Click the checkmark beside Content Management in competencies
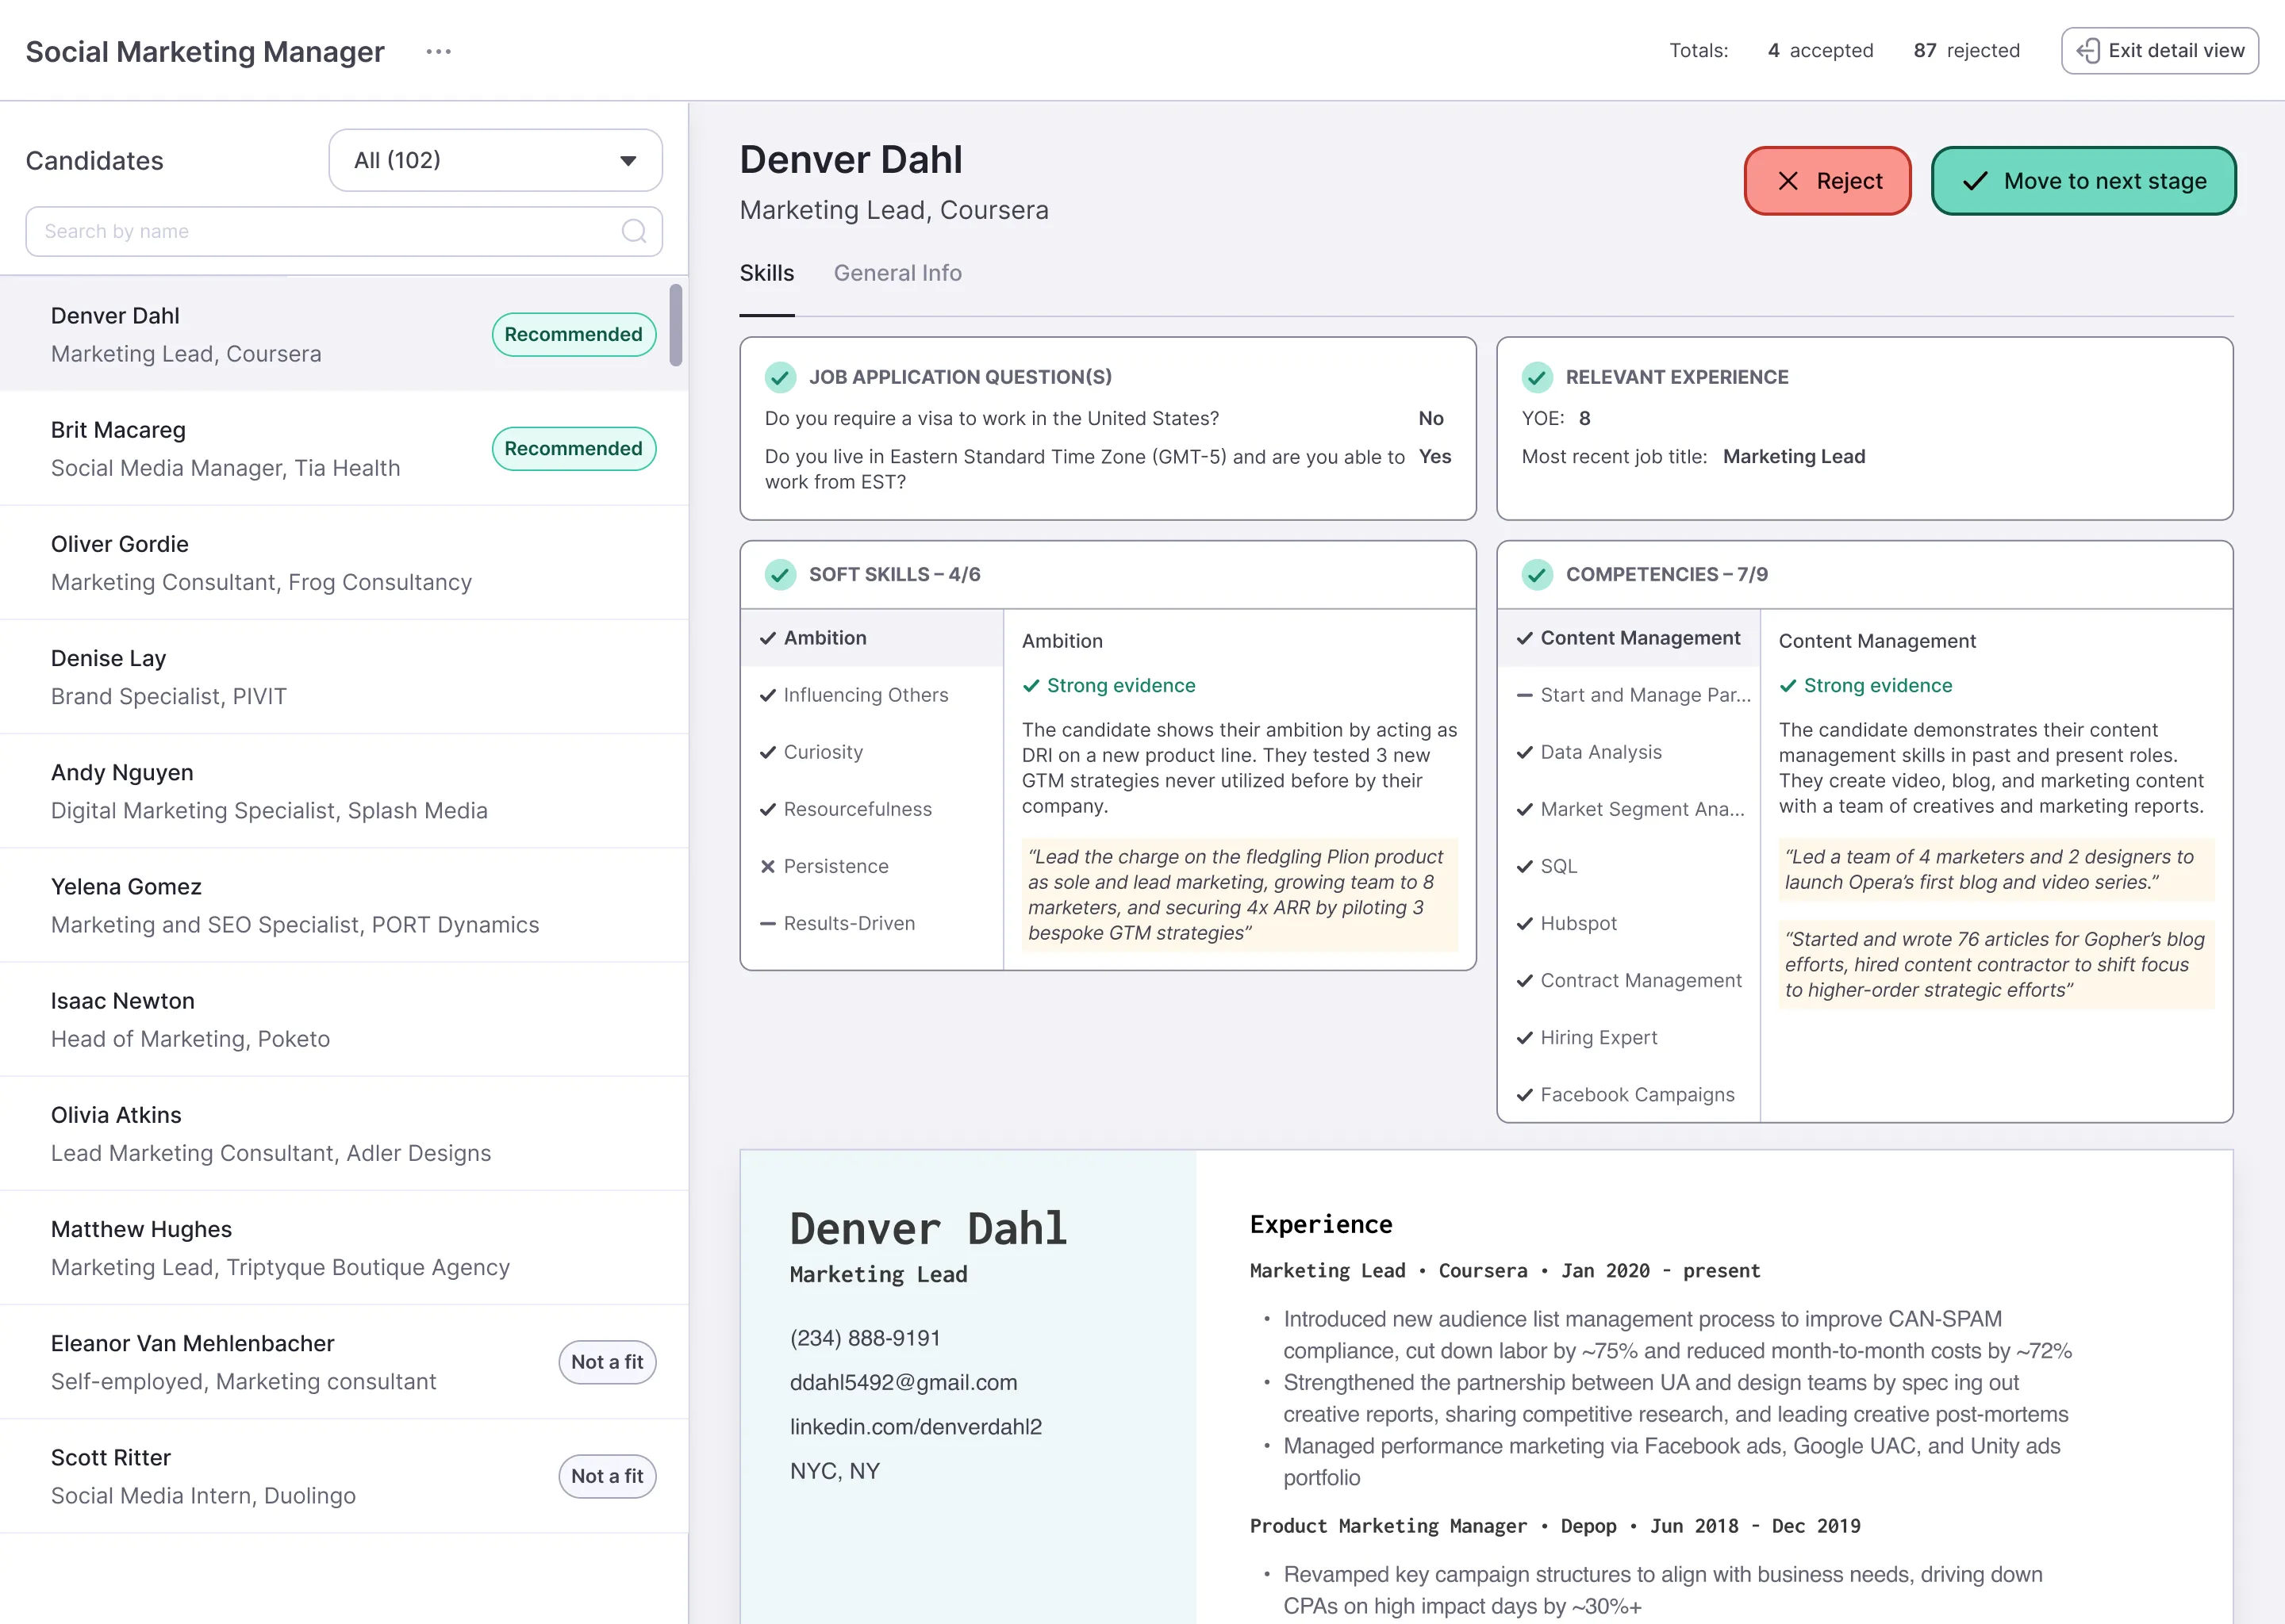The image size is (2285, 1624). click(x=1525, y=637)
